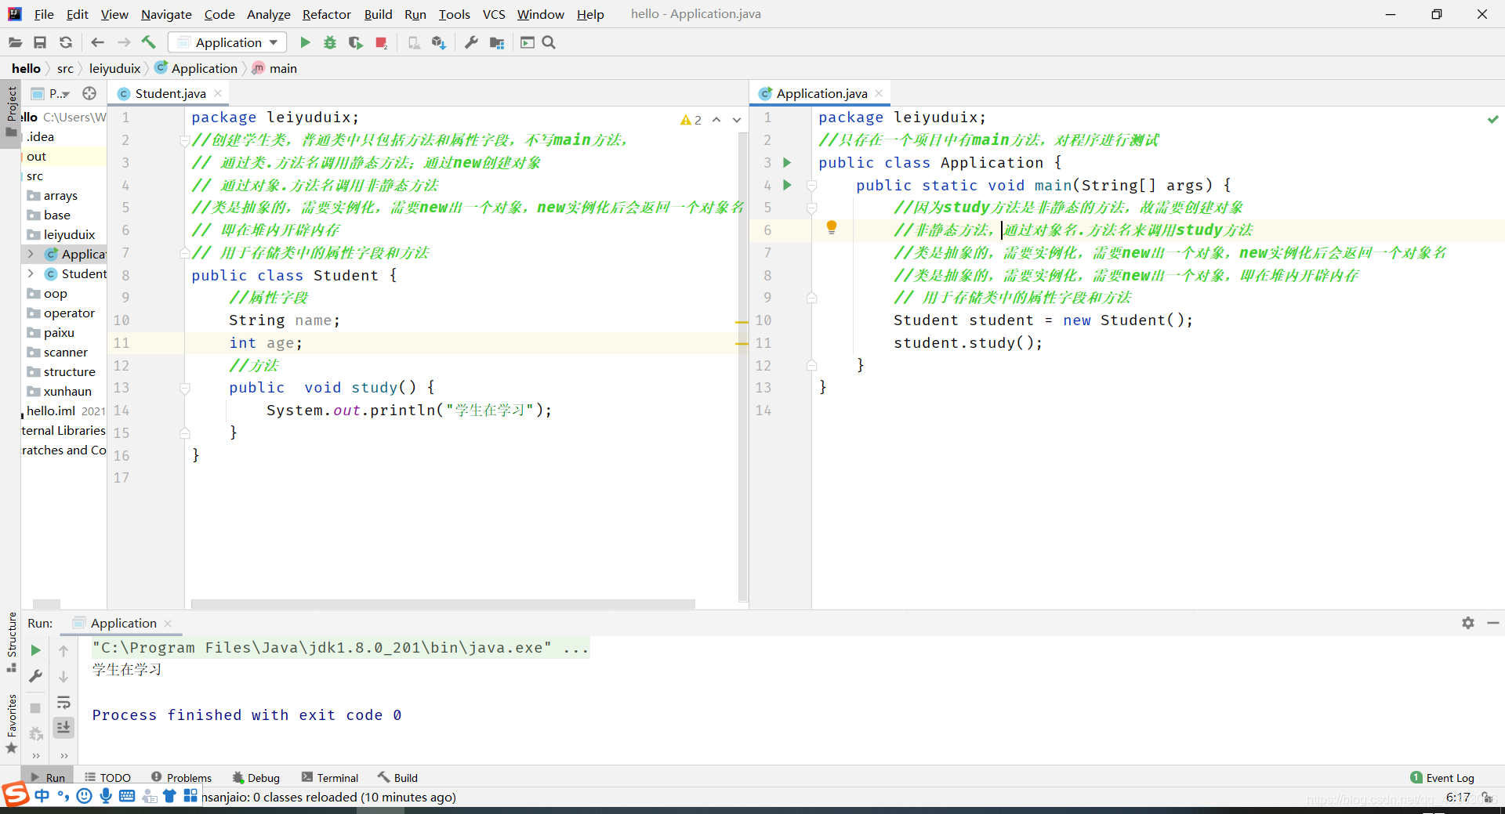Toggle soft-wrap in Run console
Viewport: 1505px width, 814px height.
click(63, 702)
